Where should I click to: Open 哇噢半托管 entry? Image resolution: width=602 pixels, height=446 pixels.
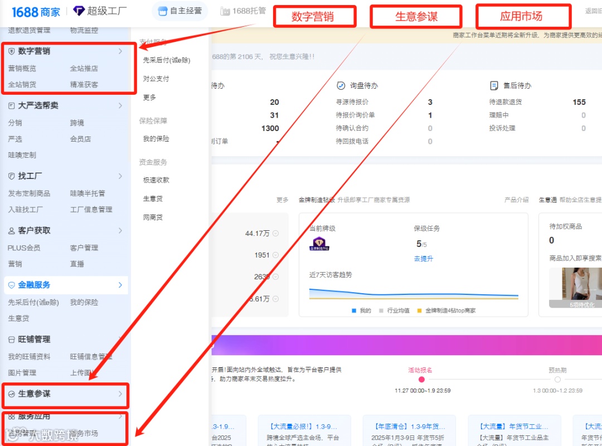88,193
